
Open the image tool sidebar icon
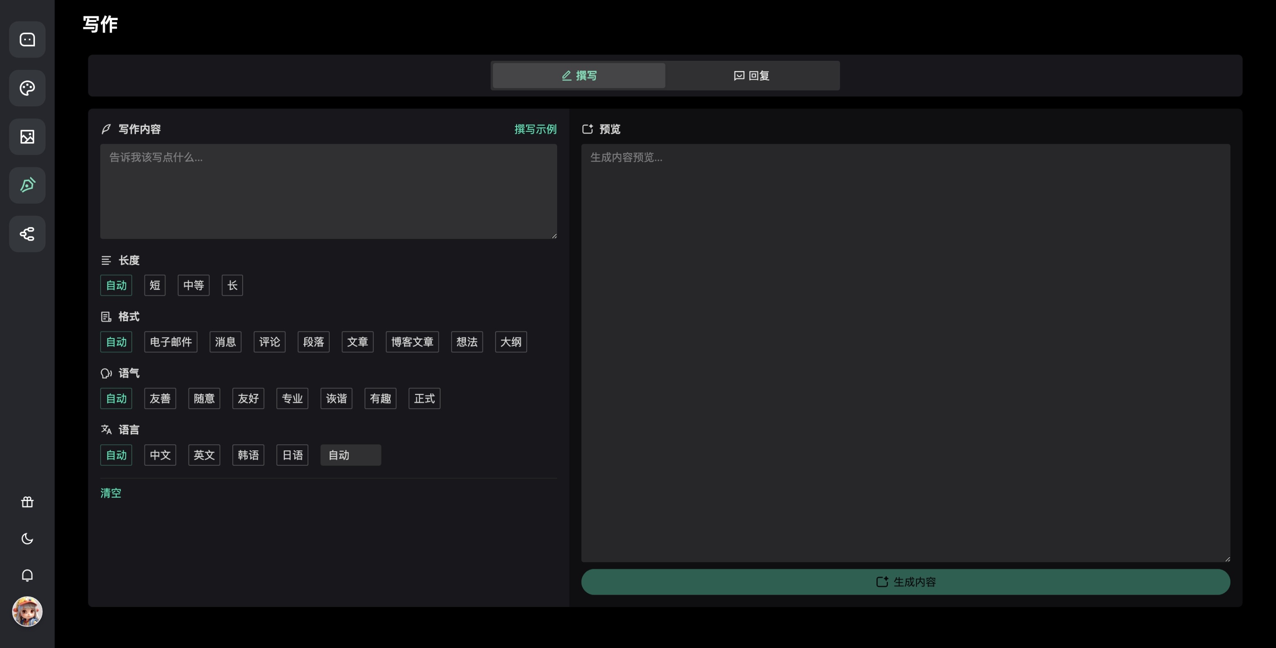(x=27, y=137)
